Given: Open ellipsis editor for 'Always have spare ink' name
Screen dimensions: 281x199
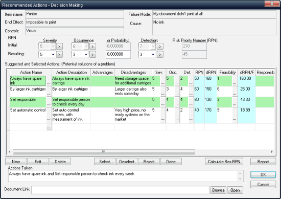Looking at the screenshot, I should 49,81.
